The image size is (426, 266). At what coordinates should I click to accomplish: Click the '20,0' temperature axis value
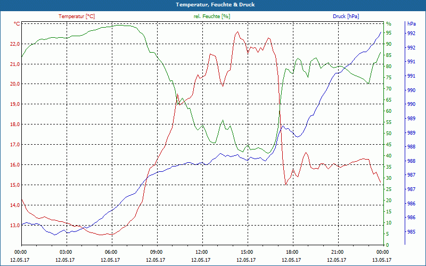[x=15, y=84]
